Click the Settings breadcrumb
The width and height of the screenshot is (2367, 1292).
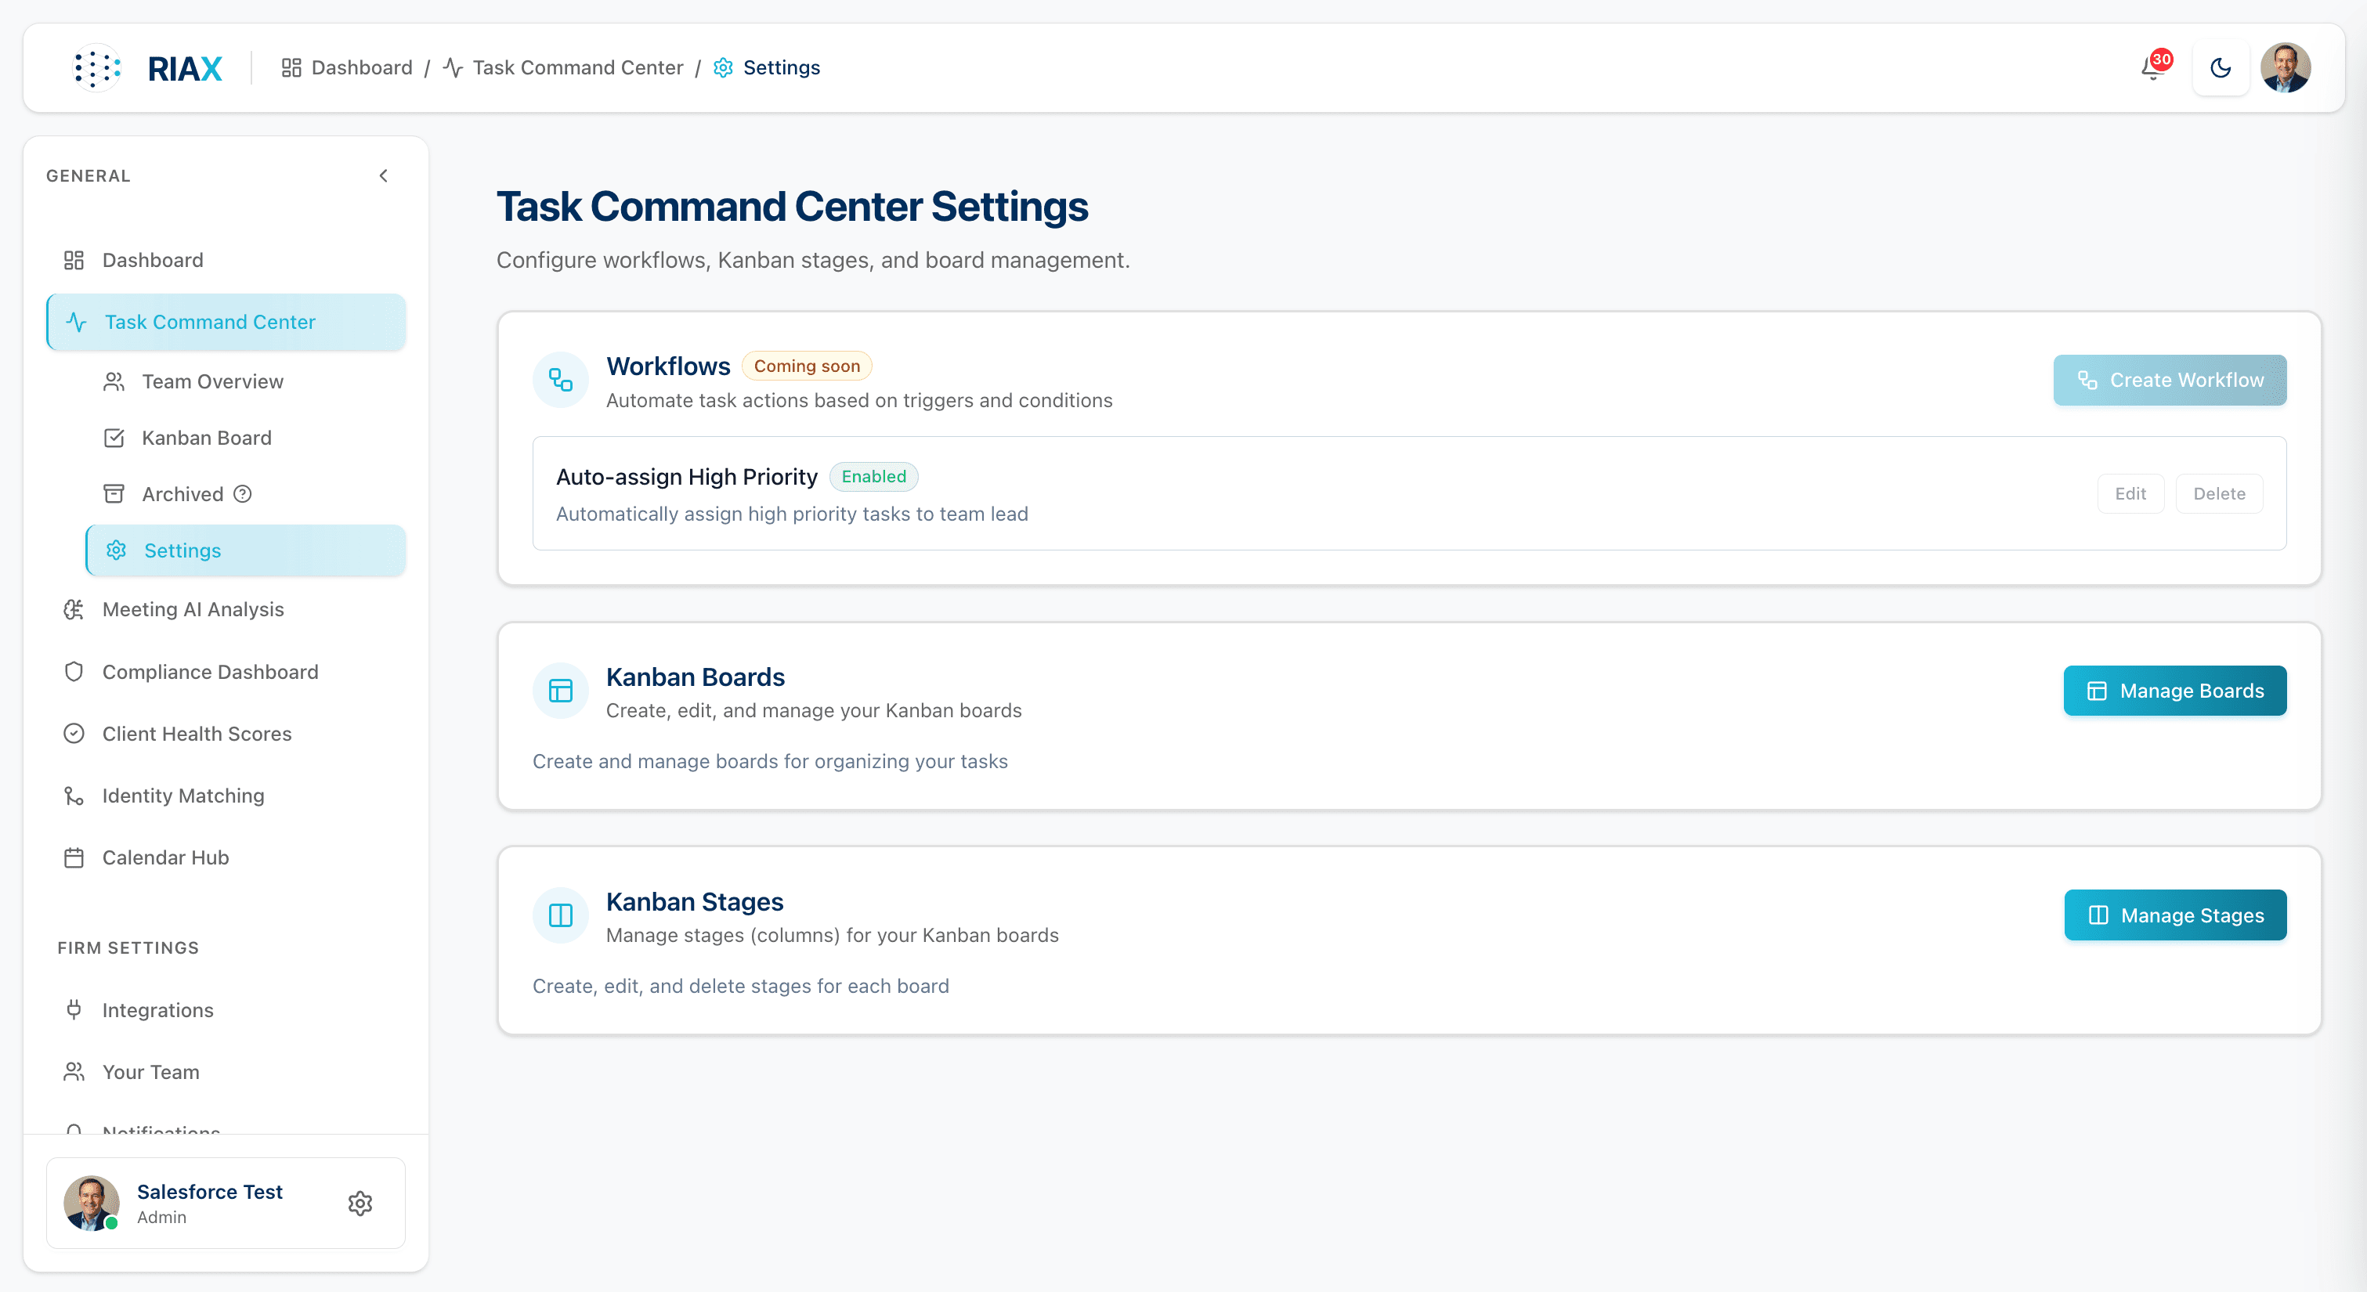click(x=781, y=68)
